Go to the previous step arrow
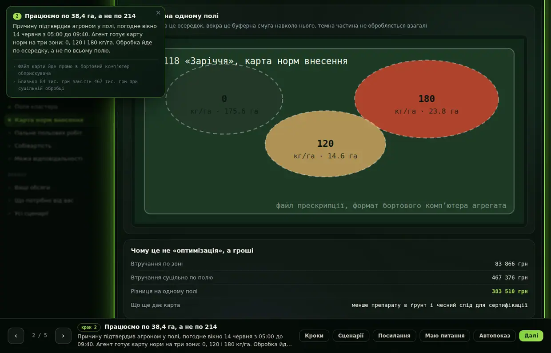The image size is (551, 353). pos(16,336)
